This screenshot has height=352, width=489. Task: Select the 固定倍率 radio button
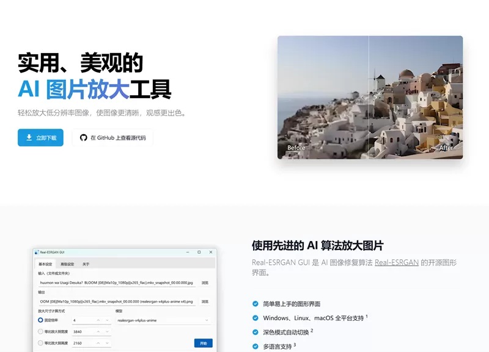[x=40, y=320]
